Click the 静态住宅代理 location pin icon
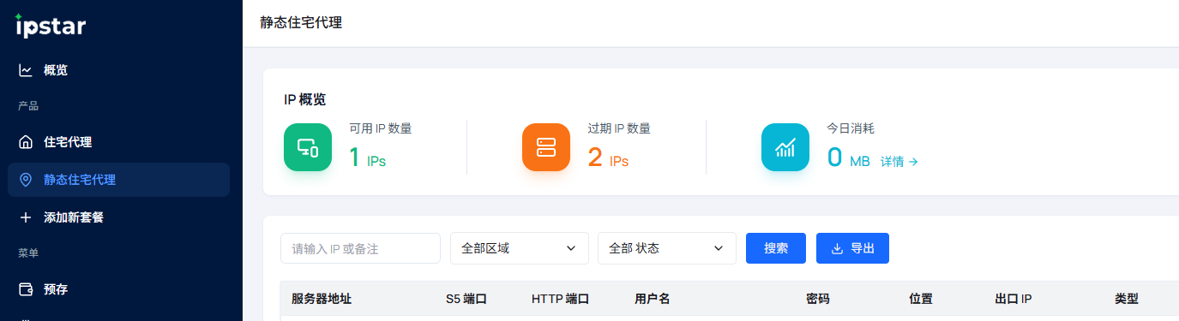This screenshot has height=321, width=1179. 26,180
